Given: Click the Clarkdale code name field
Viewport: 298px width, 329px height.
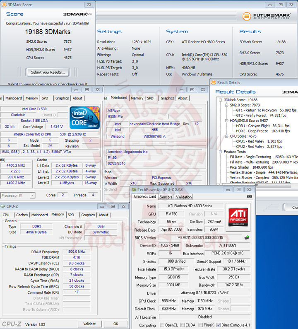Looking at the screenshot, I should point(18,115).
